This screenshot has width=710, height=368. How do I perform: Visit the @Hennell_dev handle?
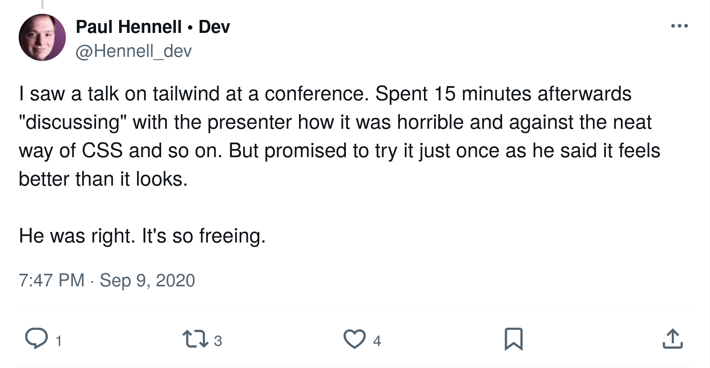133,51
